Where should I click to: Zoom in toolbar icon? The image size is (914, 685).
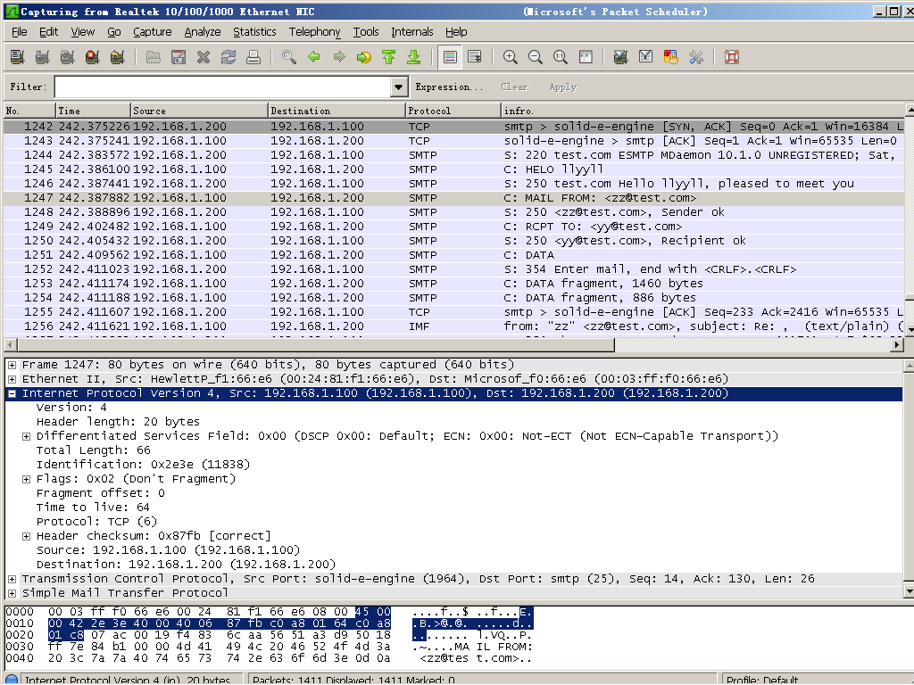[510, 57]
